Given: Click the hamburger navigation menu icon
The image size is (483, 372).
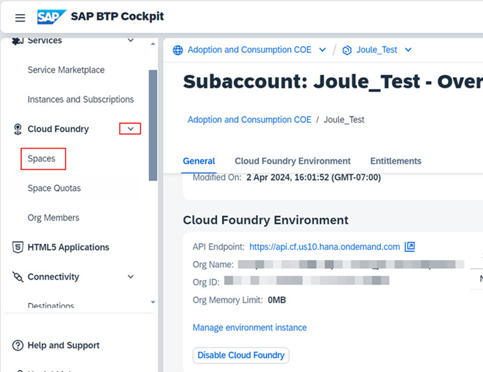Looking at the screenshot, I should pyautogui.click(x=20, y=18).
